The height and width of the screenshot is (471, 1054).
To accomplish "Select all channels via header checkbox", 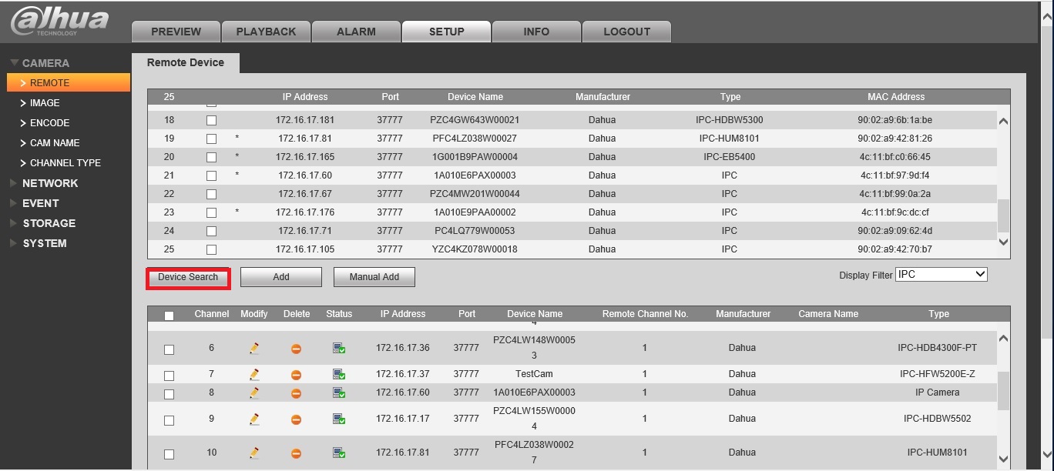I will tap(170, 315).
